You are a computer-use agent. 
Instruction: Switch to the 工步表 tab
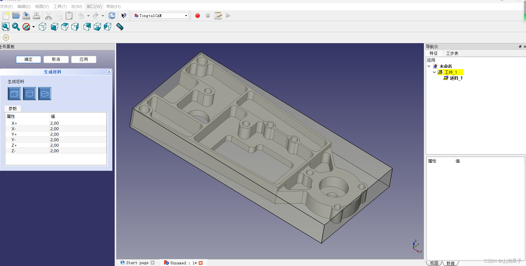452,53
